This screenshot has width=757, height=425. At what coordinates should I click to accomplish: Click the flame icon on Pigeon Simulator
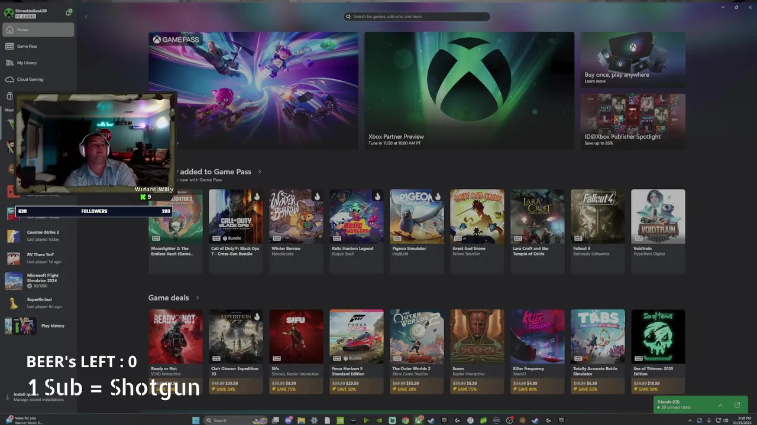tap(437, 197)
